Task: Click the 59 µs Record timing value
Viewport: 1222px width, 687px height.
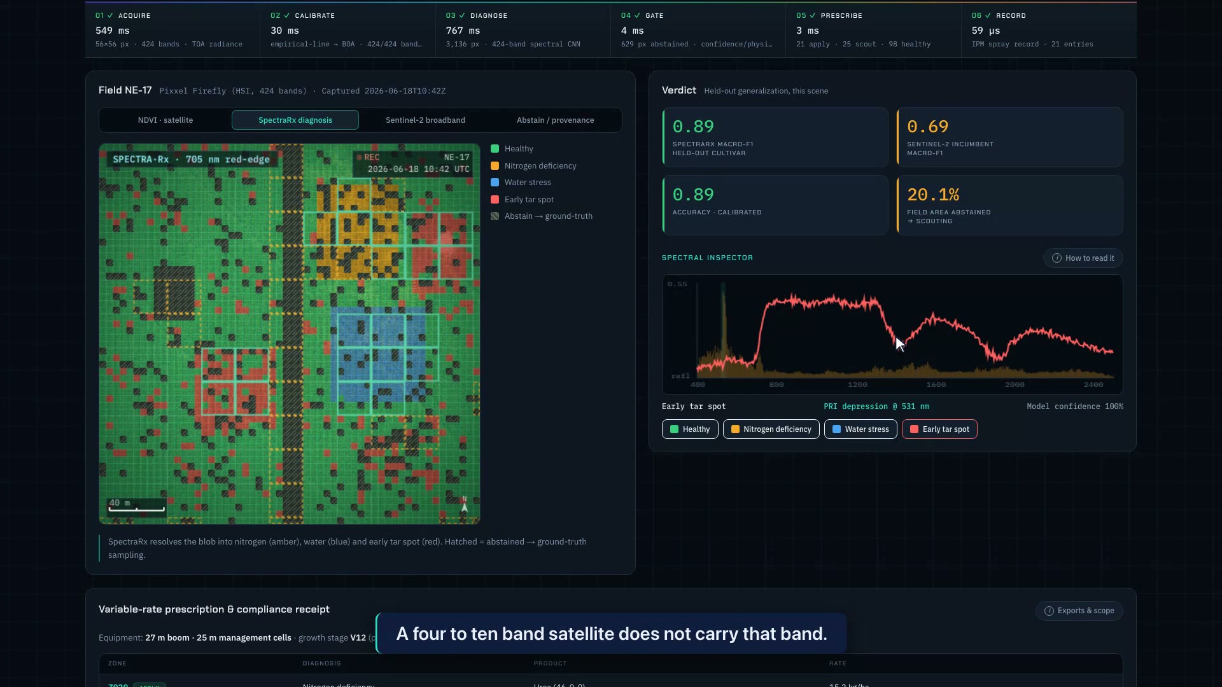Action: pos(986,31)
